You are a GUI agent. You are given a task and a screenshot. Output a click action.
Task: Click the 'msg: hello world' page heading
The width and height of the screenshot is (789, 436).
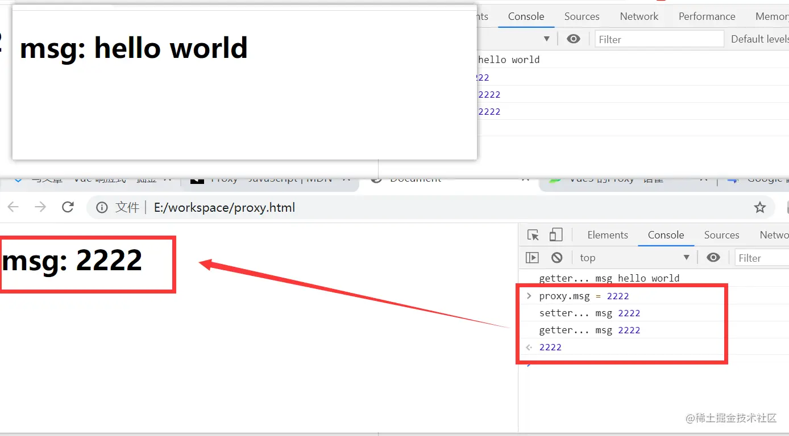[134, 48]
